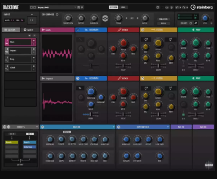The image size is (217, 179).
Task: Click the Glitch layer sine wave icon
Action: click(x=7, y=69)
